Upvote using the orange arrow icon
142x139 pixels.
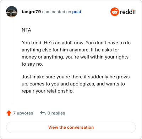[9, 113]
